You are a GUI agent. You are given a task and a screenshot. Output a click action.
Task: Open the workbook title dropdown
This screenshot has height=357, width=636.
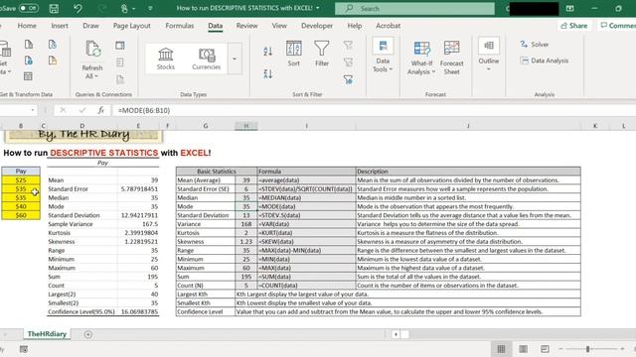click(x=318, y=8)
